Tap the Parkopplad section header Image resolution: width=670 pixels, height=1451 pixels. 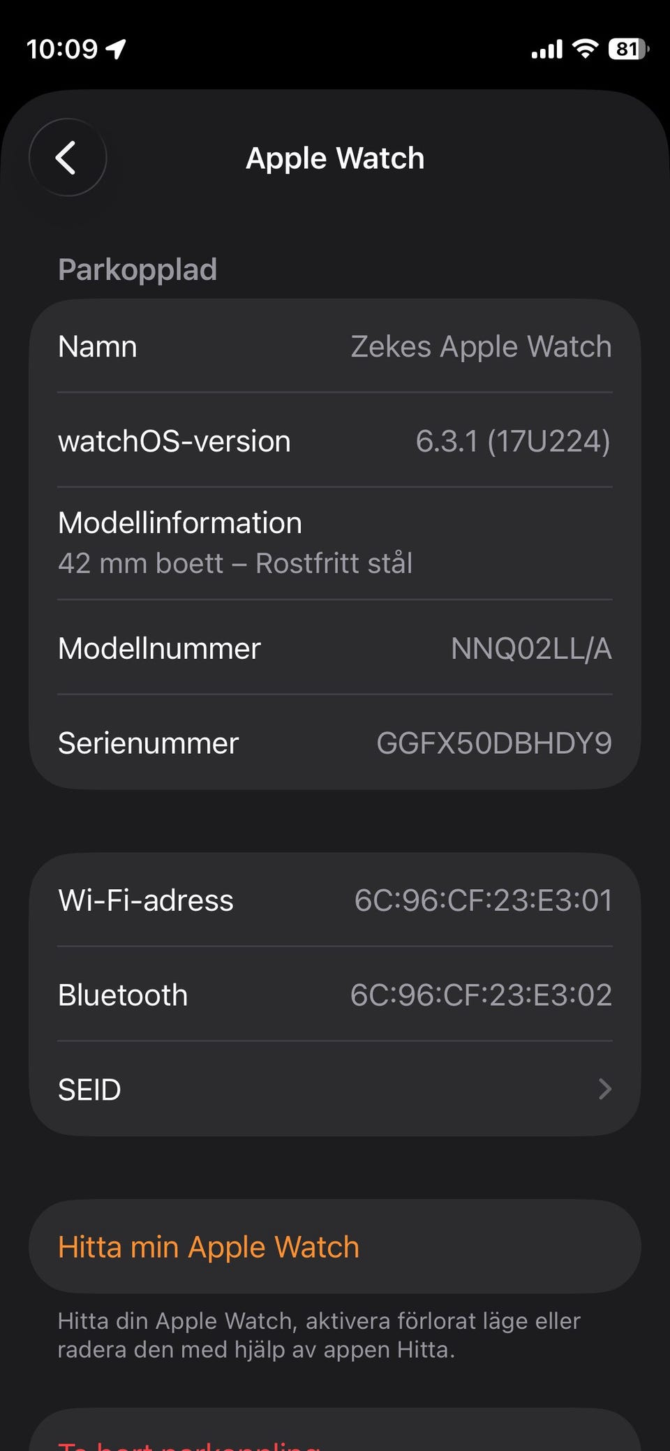pos(137,269)
